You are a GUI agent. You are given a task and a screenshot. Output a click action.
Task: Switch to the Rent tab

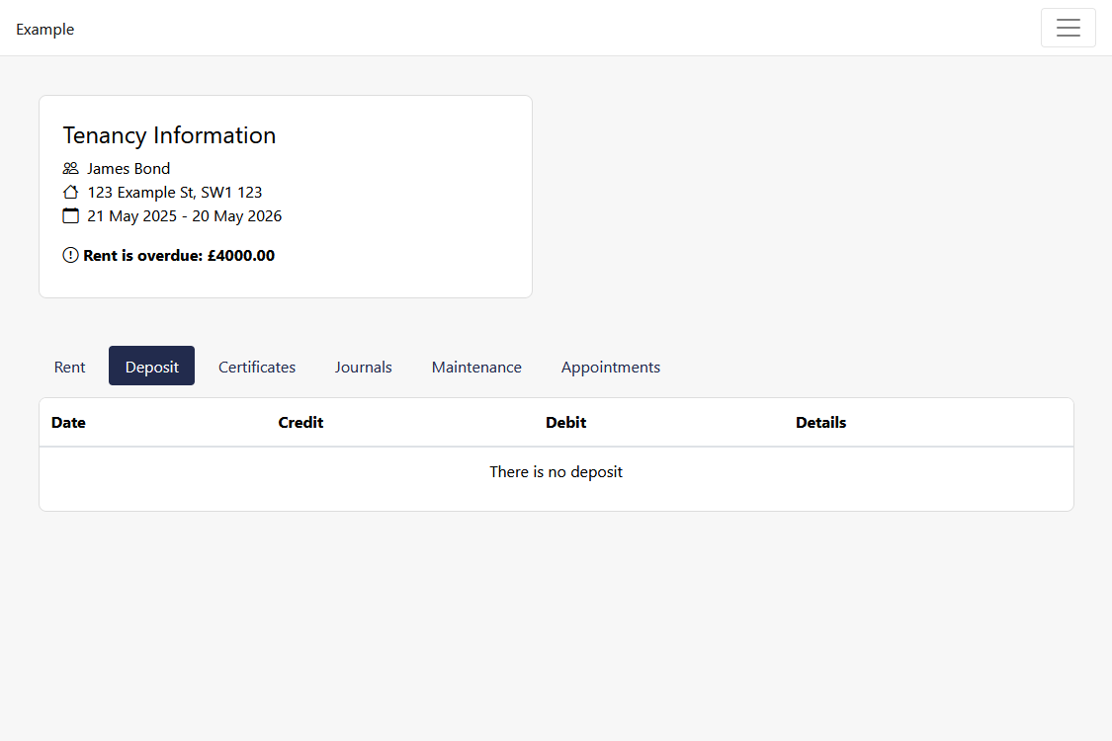pos(69,367)
